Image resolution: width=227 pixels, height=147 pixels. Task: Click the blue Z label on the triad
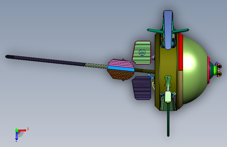[x=16, y=141]
